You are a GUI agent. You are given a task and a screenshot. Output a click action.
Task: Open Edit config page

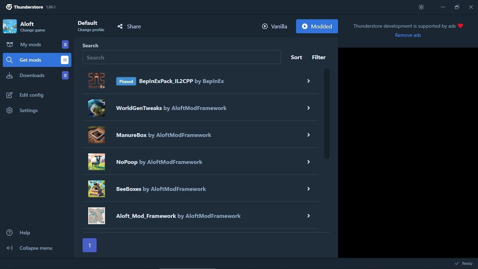point(37,95)
